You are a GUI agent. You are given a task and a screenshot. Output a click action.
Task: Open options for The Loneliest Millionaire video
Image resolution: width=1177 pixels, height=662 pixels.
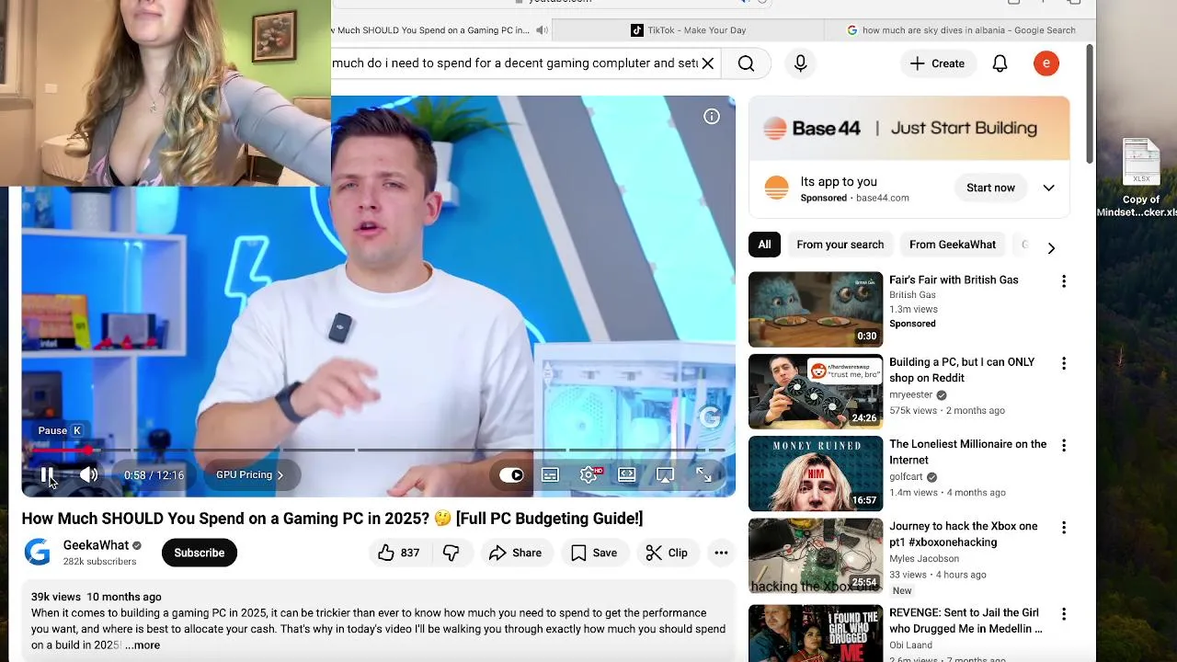tap(1064, 445)
